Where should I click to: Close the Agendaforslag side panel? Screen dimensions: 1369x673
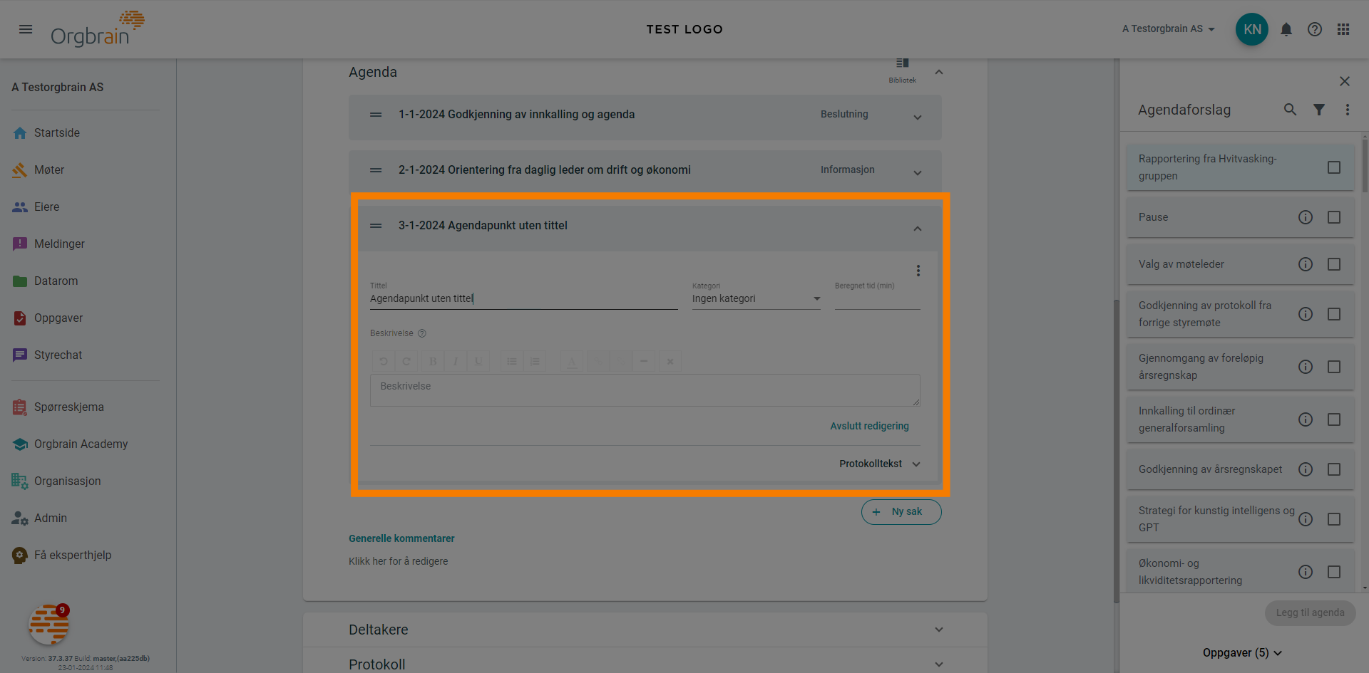1345,81
